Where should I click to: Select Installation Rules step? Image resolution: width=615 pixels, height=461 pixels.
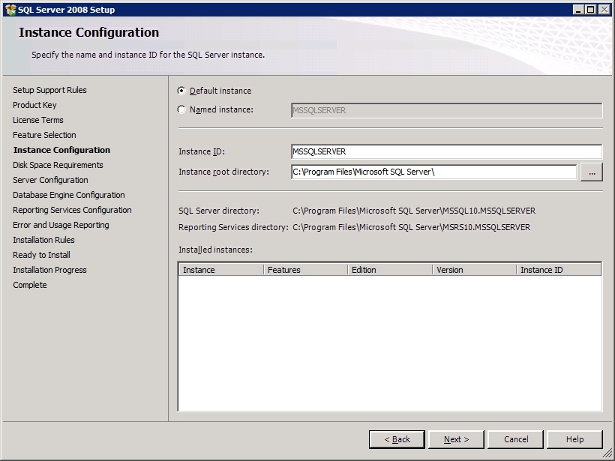(43, 240)
